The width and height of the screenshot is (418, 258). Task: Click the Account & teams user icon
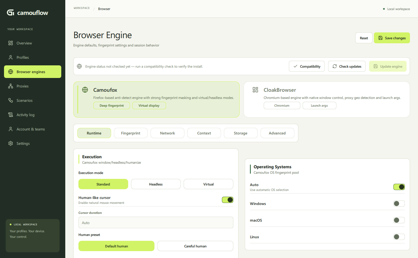11,129
